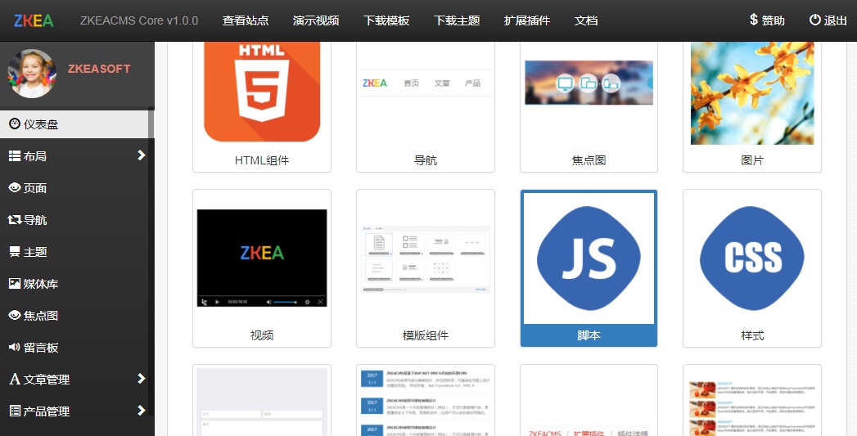Select the HTML5 component icon
Screen dimensions: 857x436
click(262, 92)
